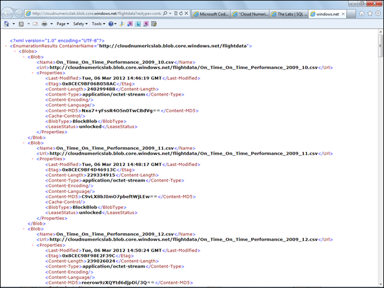Open the Home icon dropdown arrow in command bar
The image size is (384, 288).
[x=14, y=24]
